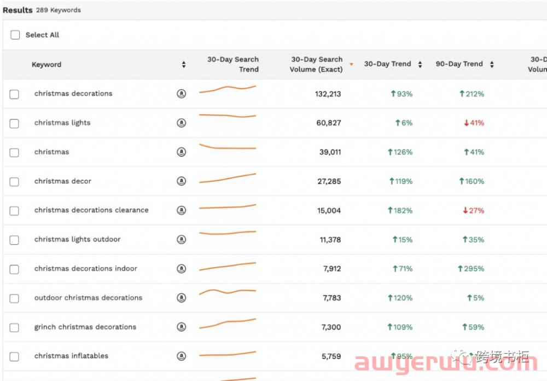Sort by 30-Day Search Volume arrow

[x=351, y=64]
